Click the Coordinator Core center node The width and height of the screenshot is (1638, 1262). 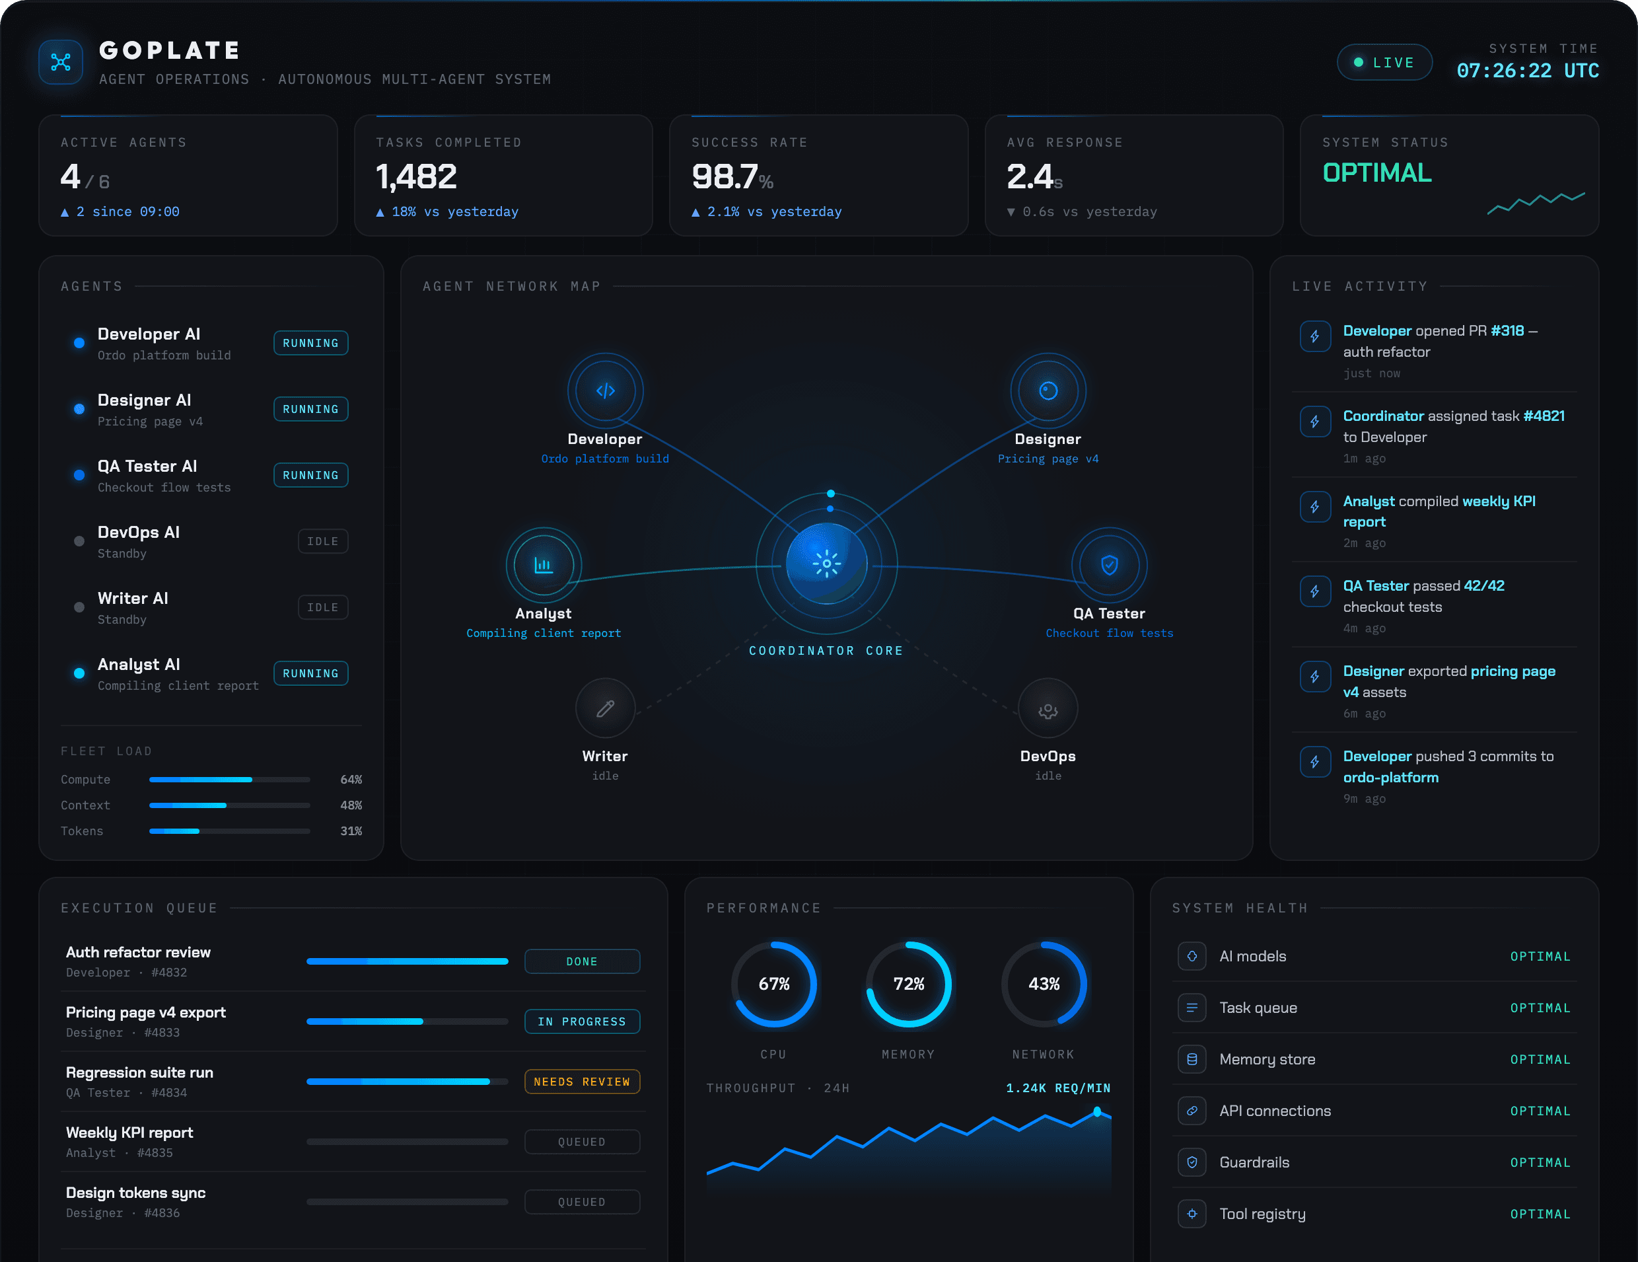point(826,564)
